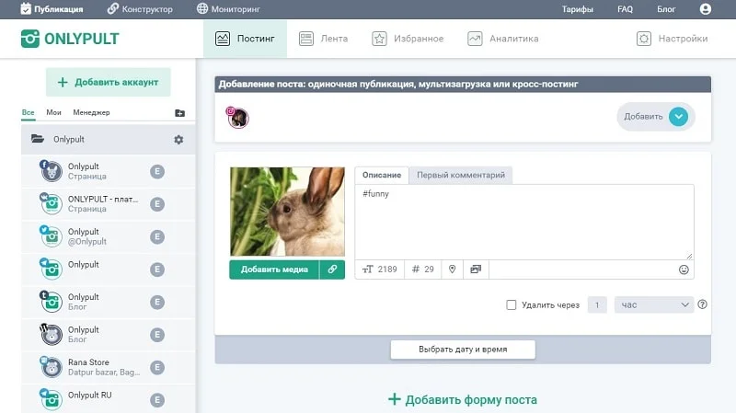Create a new folder with the folder-plus icon
This screenshot has width=736, height=413.
[x=179, y=113]
